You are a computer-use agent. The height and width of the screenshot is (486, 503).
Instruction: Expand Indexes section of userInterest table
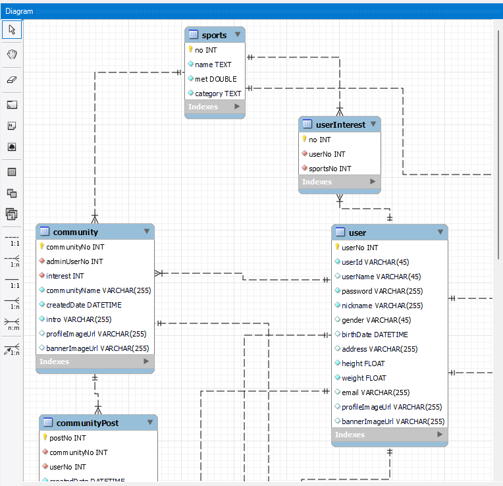(373, 181)
